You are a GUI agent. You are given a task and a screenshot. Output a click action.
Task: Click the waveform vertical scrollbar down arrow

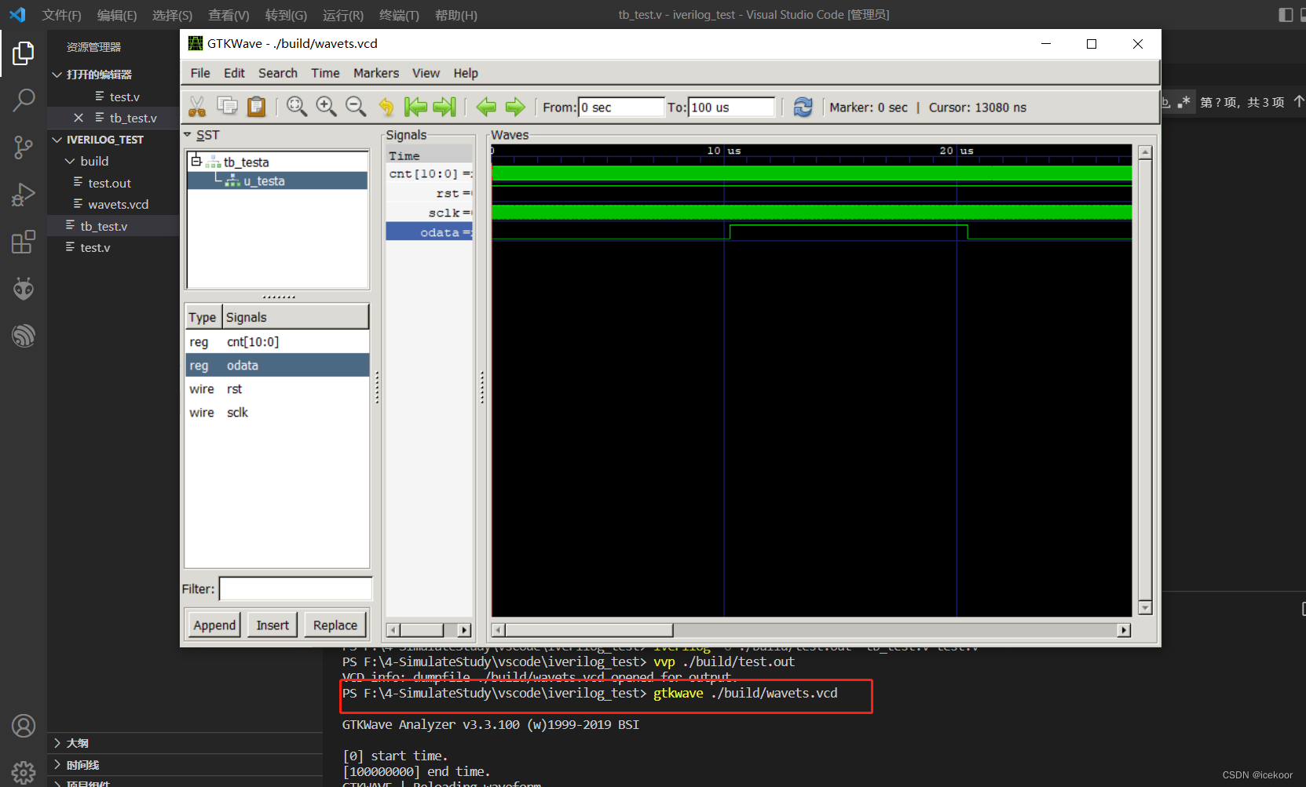1145,608
